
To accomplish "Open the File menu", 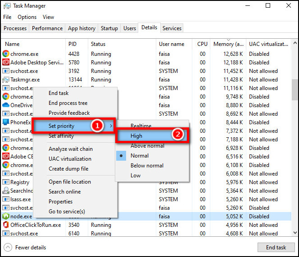I will click(7, 17).
